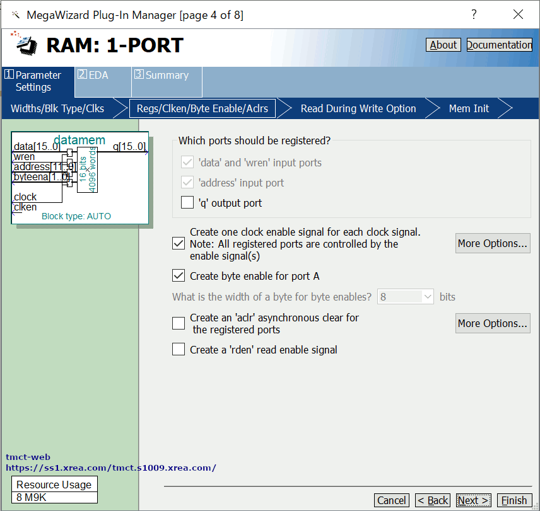This screenshot has width=540, height=511.
Task: Select Regs/Clken/Byte Enable/Aclrs step
Action: point(202,108)
